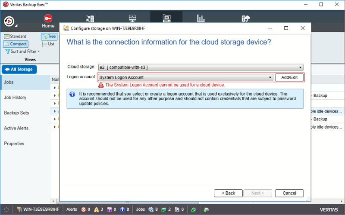Click the storage device status icon in status bar
The image size is (345, 215).
(x=206, y=209)
